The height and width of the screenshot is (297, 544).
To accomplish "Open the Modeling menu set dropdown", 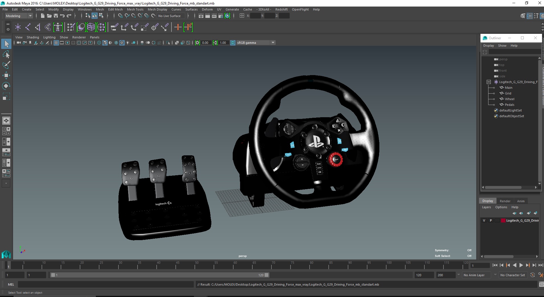I will [x=19, y=16].
